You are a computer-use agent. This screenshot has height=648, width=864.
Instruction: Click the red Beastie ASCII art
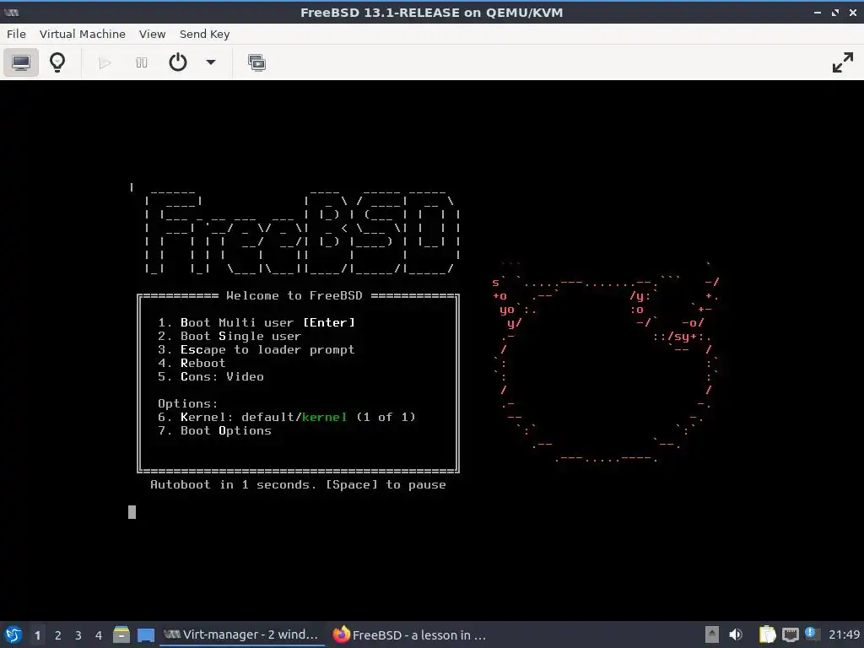(605, 362)
